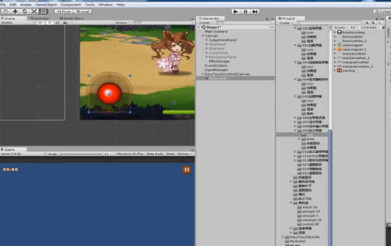Image resolution: width=391 pixels, height=246 pixels.
Task: Open the Window menu
Action: 106,4
